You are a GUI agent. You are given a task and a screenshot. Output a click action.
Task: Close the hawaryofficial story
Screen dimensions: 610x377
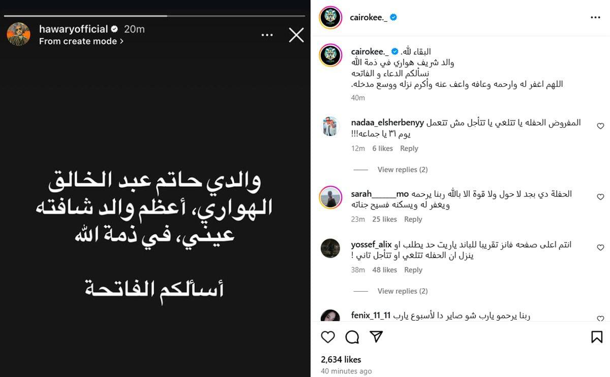tap(296, 35)
